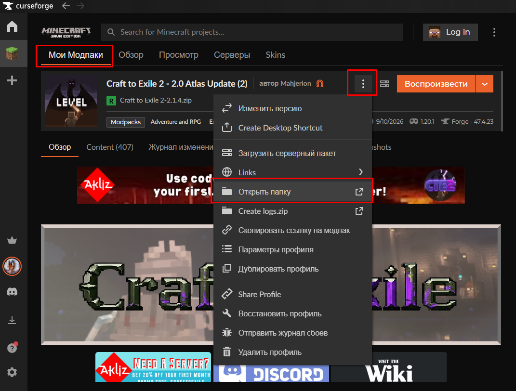The image size is (516, 391).
Task: Click the server pack icon beside Play
Action: (x=384, y=83)
